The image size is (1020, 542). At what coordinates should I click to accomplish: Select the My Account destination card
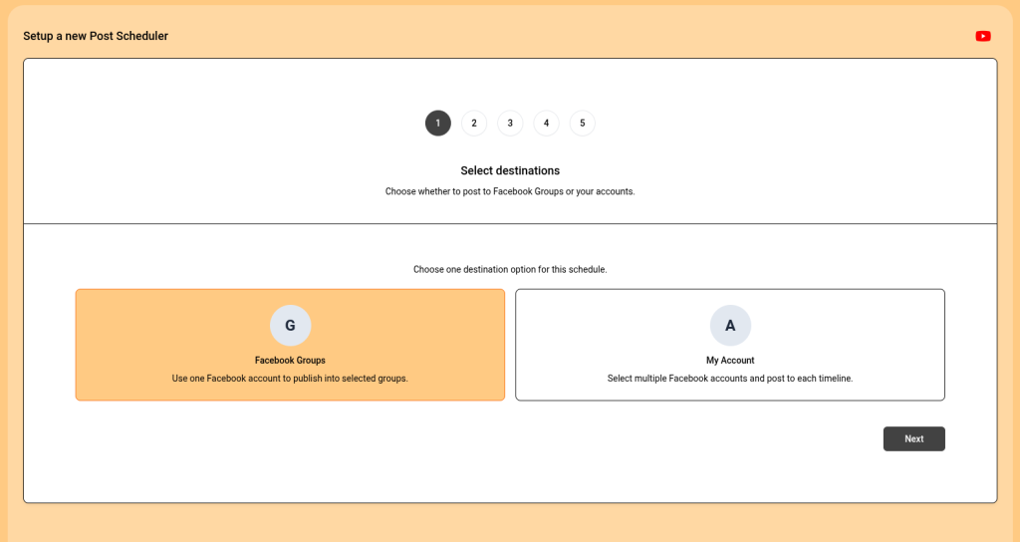(730, 345)
